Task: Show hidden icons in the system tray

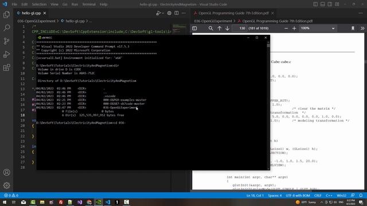Action: tap(322, 202)
